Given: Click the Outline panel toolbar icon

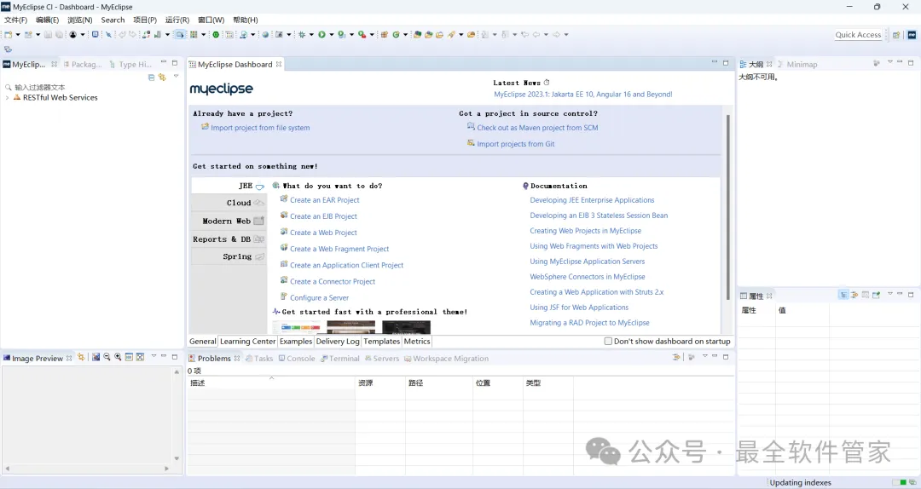Looking at the screenshot, I should 877,63.
